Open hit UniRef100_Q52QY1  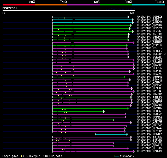pyautogui.click(x=150, y=28)
